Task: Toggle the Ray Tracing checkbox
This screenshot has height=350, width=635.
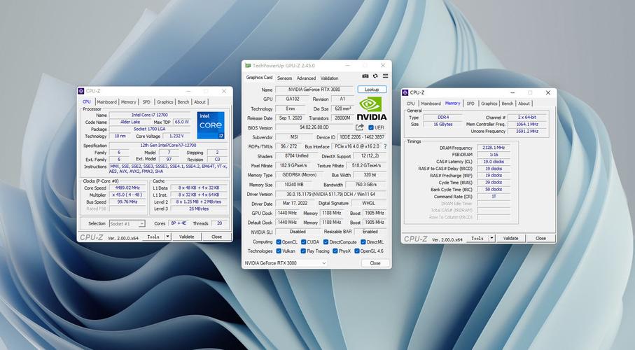Action: (x=303, y=251)
